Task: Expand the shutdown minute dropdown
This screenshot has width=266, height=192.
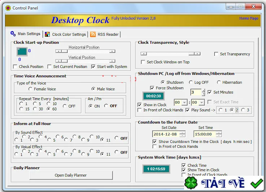Action: point(201,102)
